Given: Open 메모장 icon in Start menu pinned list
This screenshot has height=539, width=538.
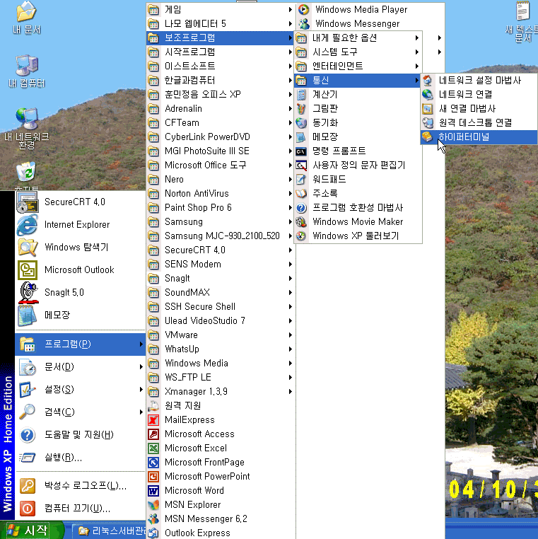Looking at the screenshot, I should tap(27, 315).
